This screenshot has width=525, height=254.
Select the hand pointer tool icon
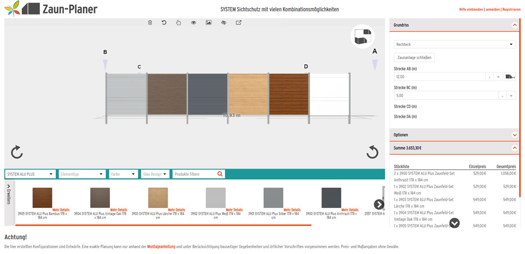point(178,23)
